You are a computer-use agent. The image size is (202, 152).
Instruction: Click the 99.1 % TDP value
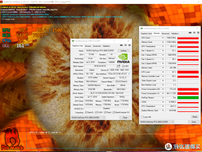click(171, 93)
